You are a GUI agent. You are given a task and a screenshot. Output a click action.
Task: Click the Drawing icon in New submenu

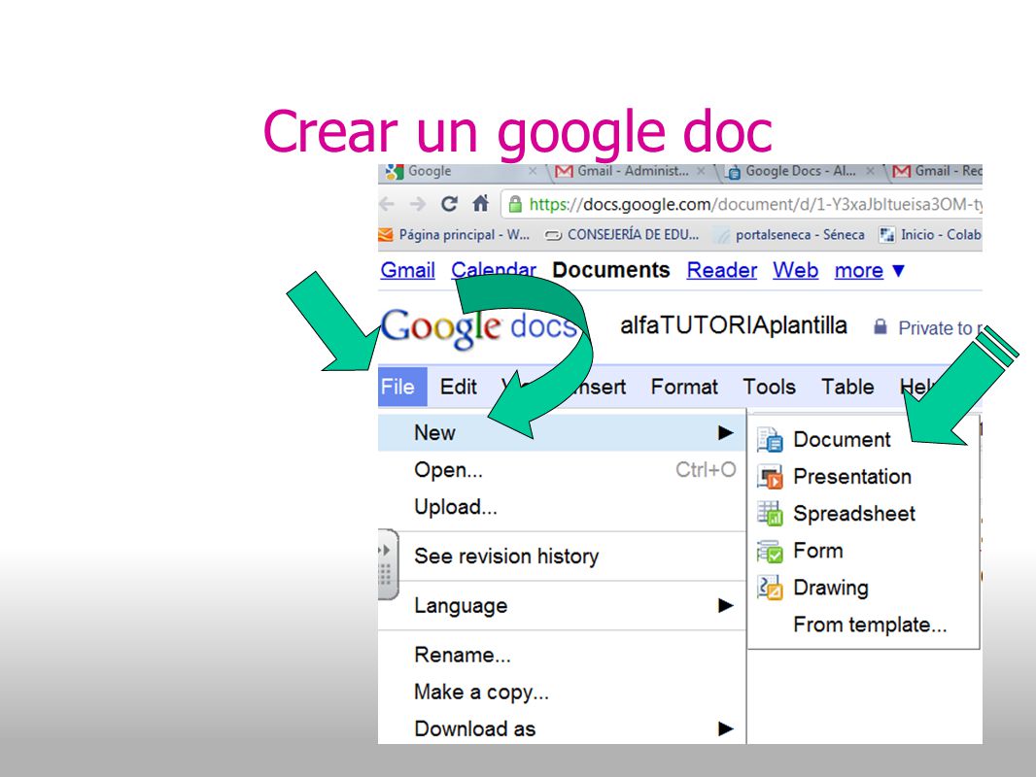(x=770, y=588)
